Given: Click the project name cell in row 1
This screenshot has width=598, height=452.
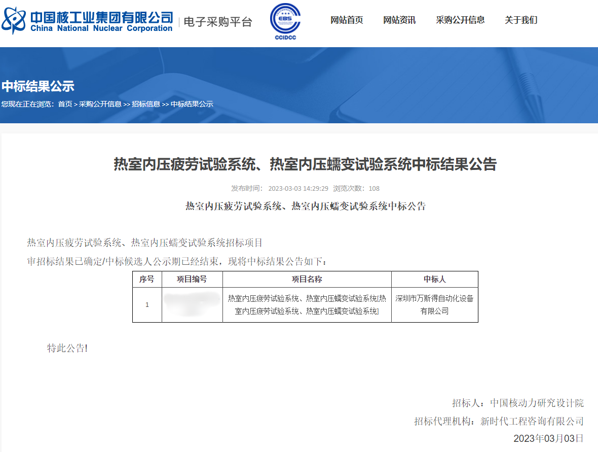Looking at the screenshot, I should 307,305.
